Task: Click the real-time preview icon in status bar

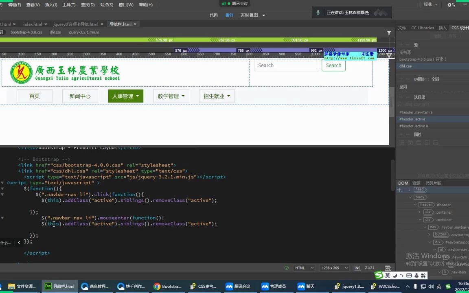Action: 388,268
